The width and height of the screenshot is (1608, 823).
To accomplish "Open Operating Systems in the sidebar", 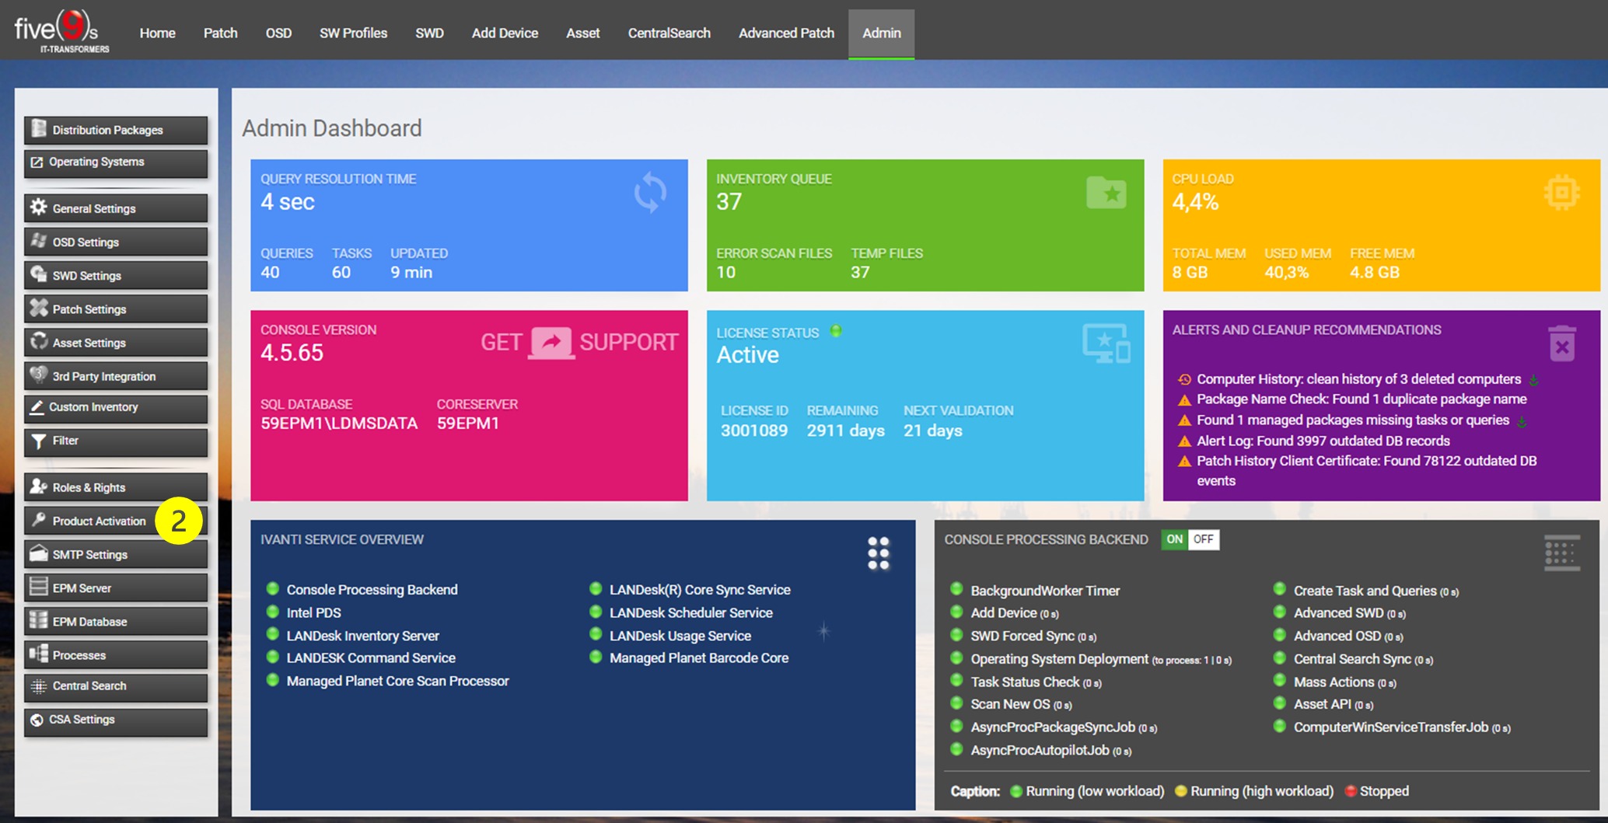I will click(x=116, y=162).
